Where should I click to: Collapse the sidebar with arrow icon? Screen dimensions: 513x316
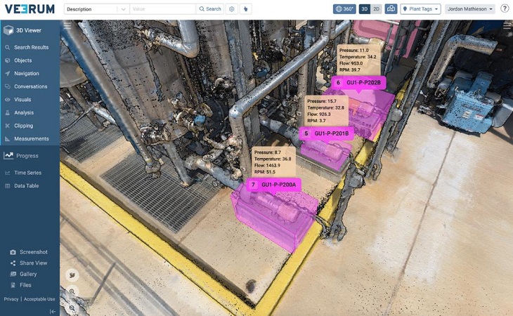click(x=52, y=311)
